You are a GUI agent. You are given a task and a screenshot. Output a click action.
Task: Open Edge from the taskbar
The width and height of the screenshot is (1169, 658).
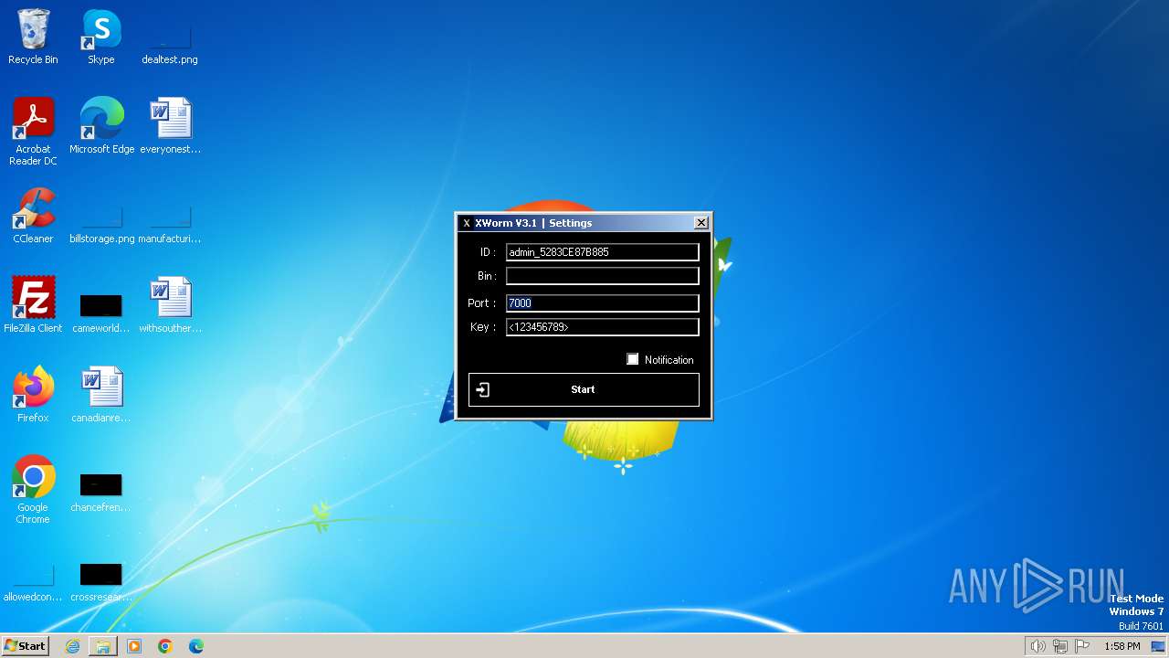coord(196,646)
